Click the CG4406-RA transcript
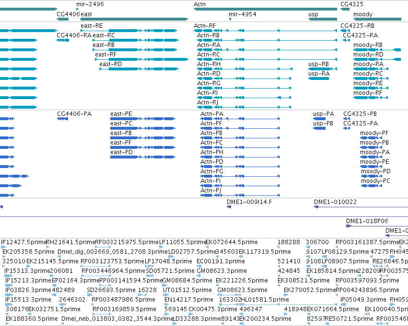Viewport: 408px width, 326px height. pos(63,40)
